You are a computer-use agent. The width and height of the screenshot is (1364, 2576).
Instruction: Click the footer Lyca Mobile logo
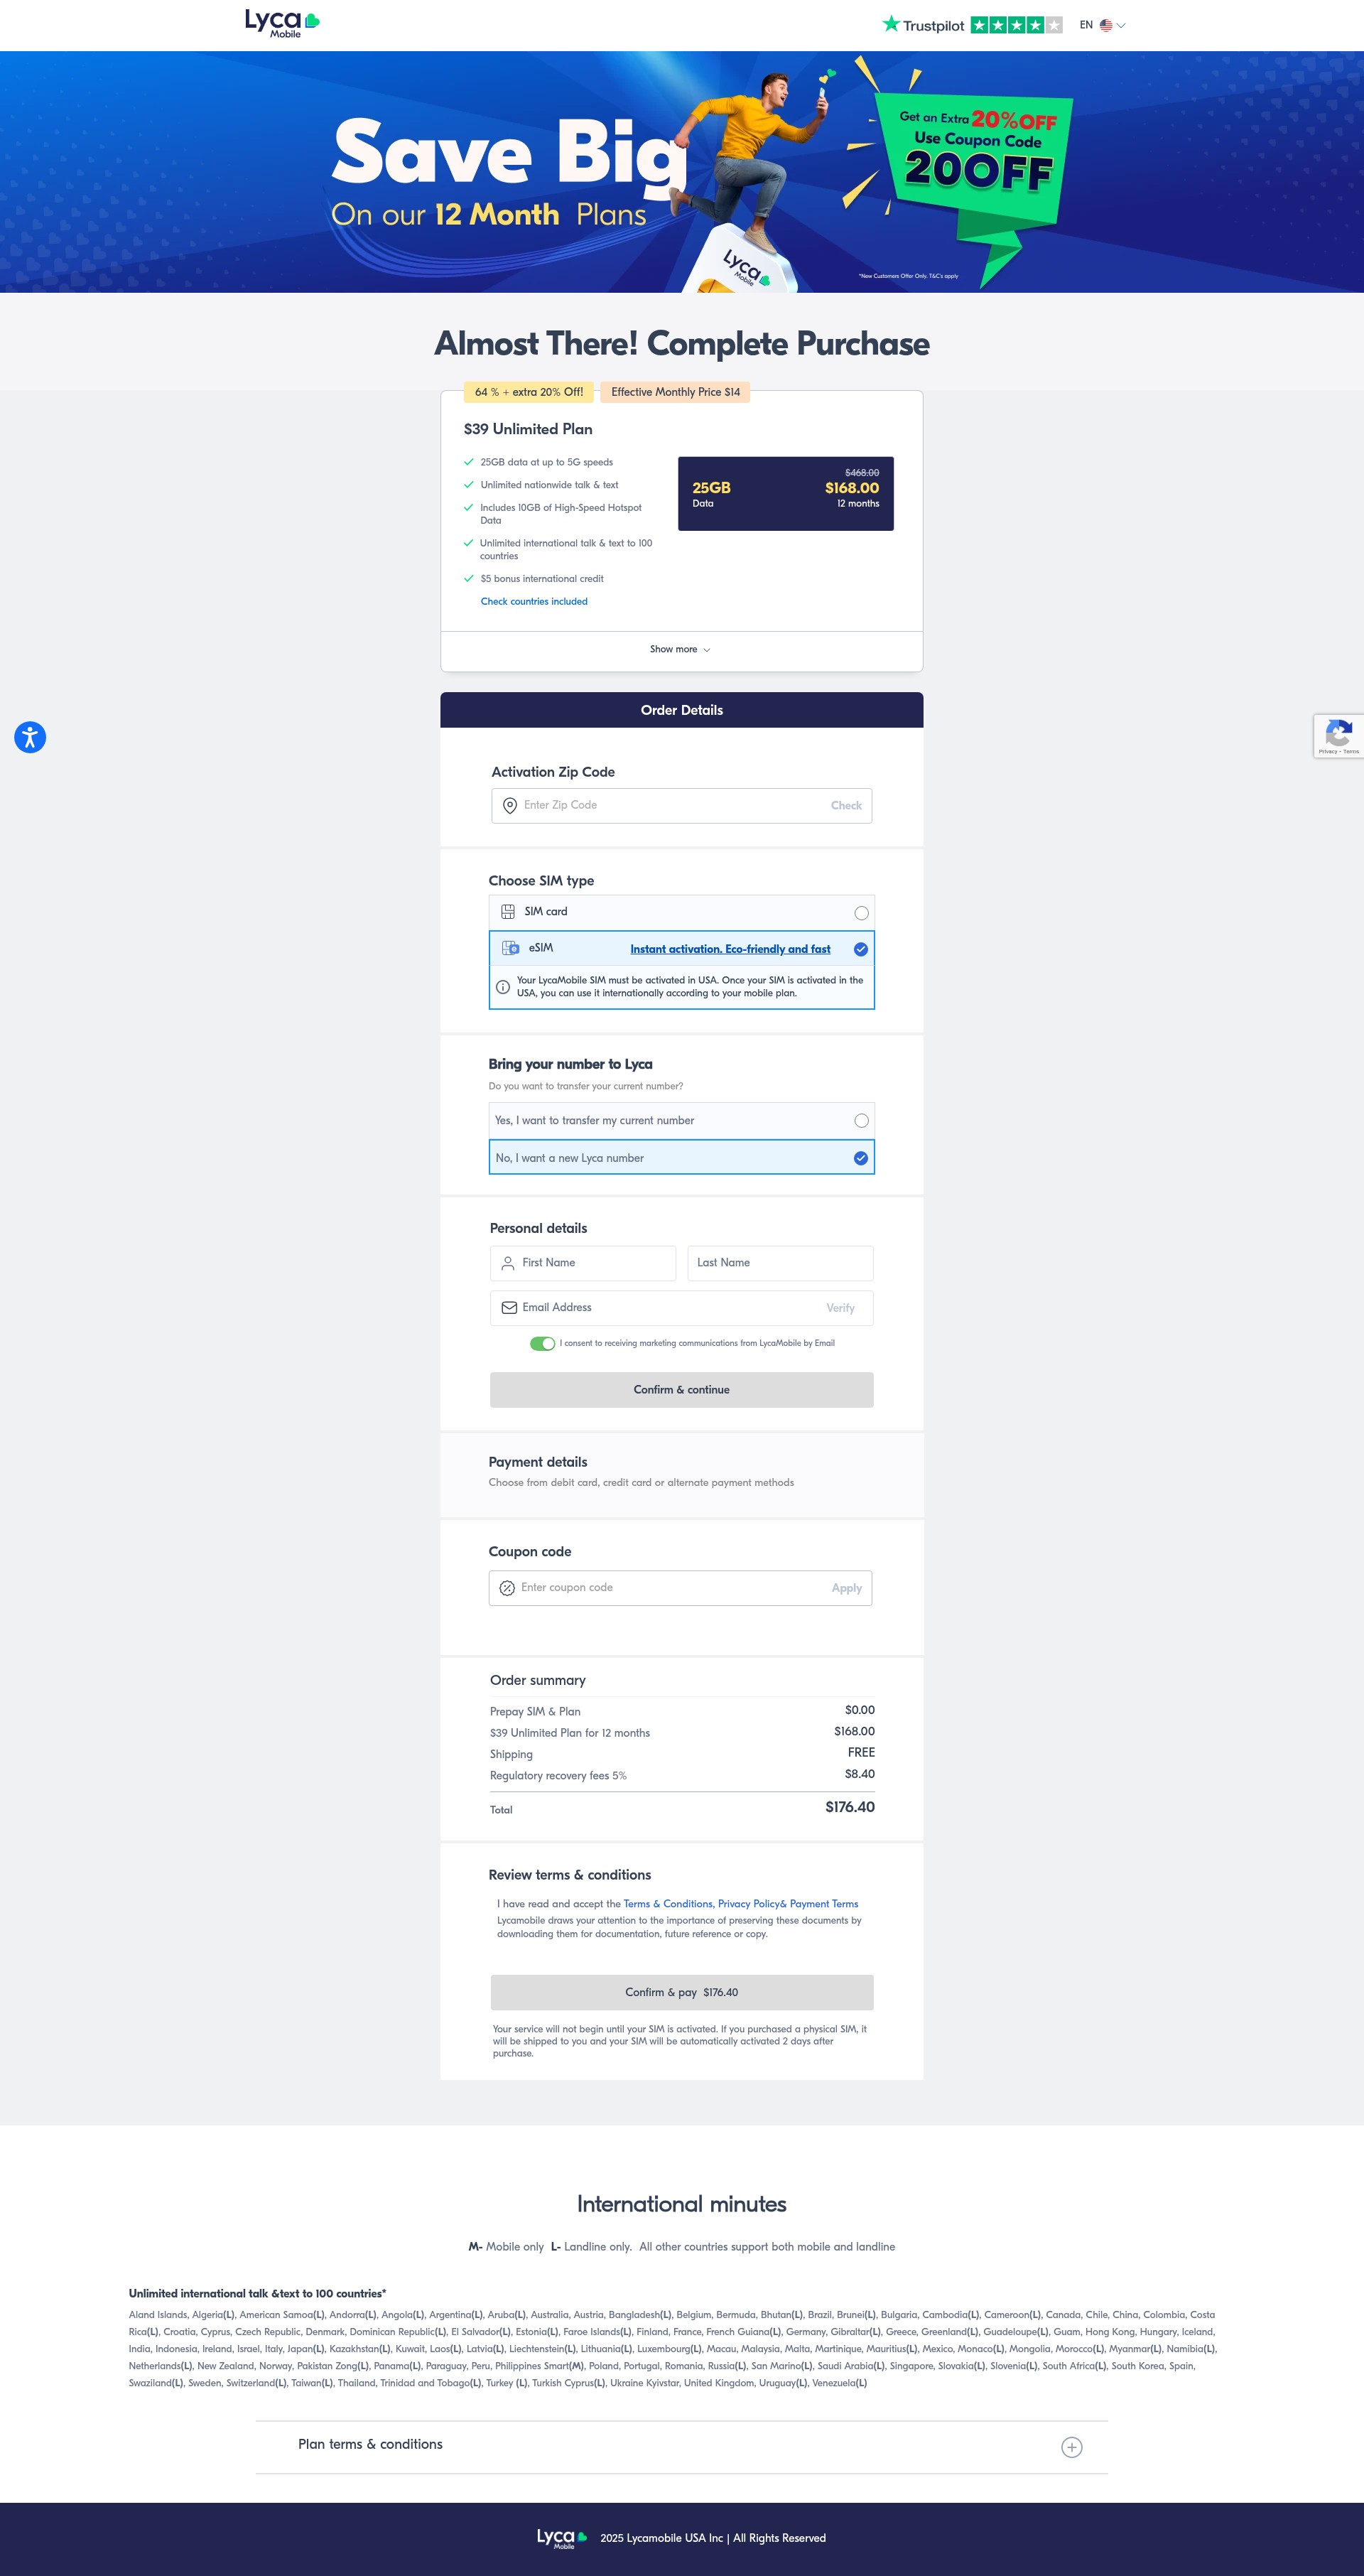click(x=561, y=2538)
